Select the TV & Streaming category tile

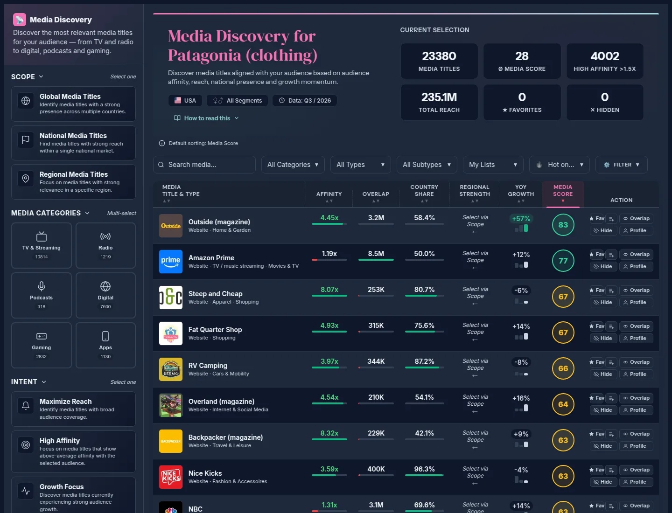coord(42,245)
